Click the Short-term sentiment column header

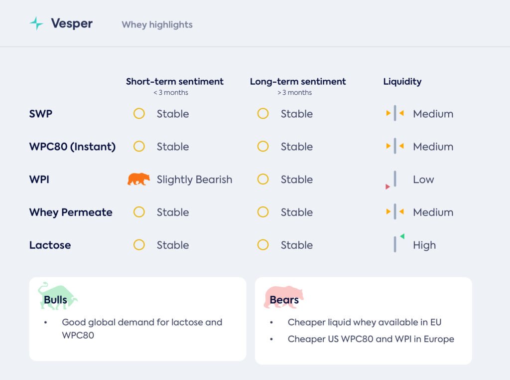(174, 82)
